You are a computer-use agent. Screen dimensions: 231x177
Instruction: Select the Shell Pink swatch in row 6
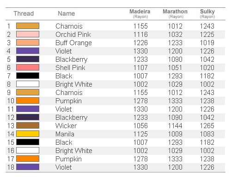(28, 67)
